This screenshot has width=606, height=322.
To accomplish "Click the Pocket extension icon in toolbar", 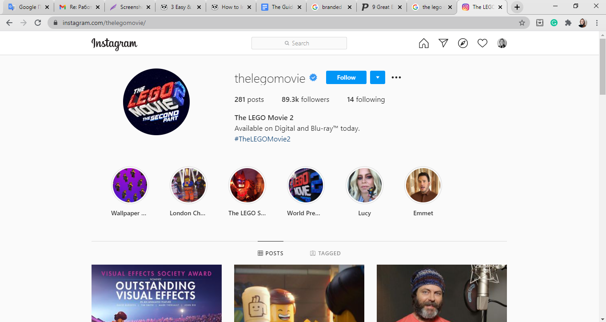I will tap(540, 23).
